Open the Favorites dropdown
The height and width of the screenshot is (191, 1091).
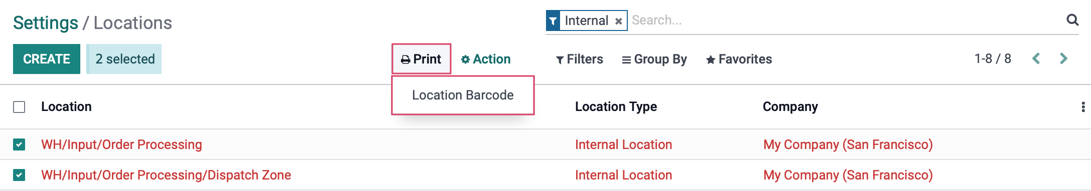[x=739, y=59]
